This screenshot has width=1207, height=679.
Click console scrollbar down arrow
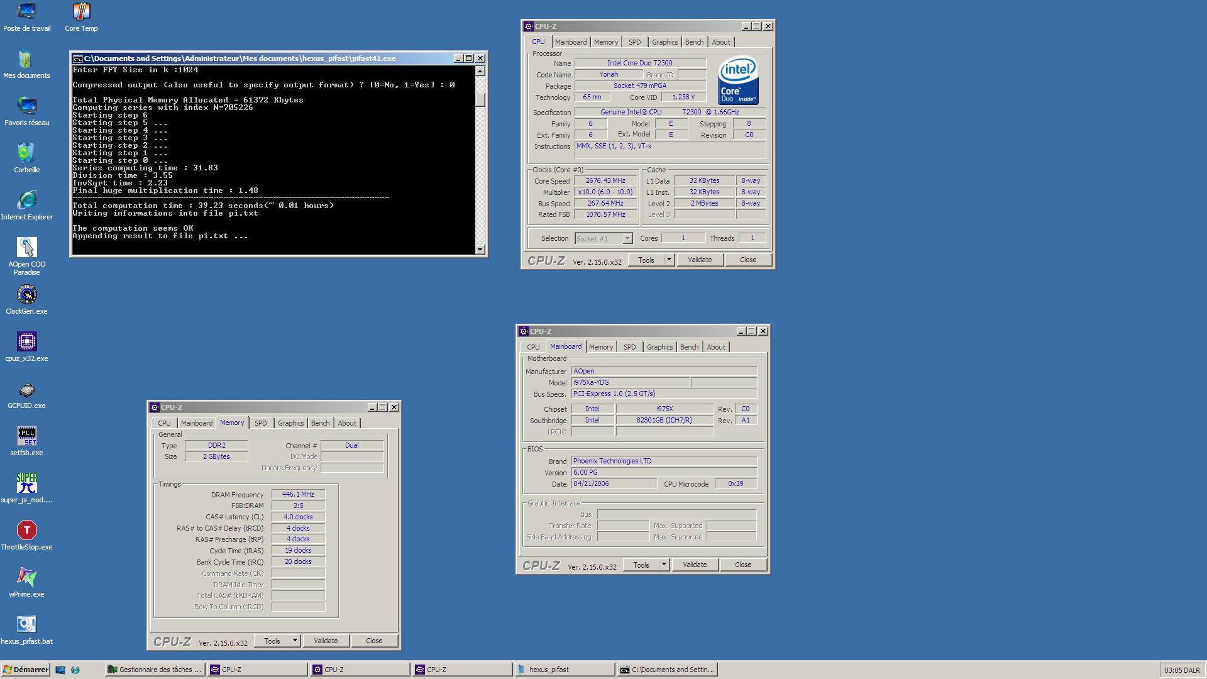coord(480,250)
